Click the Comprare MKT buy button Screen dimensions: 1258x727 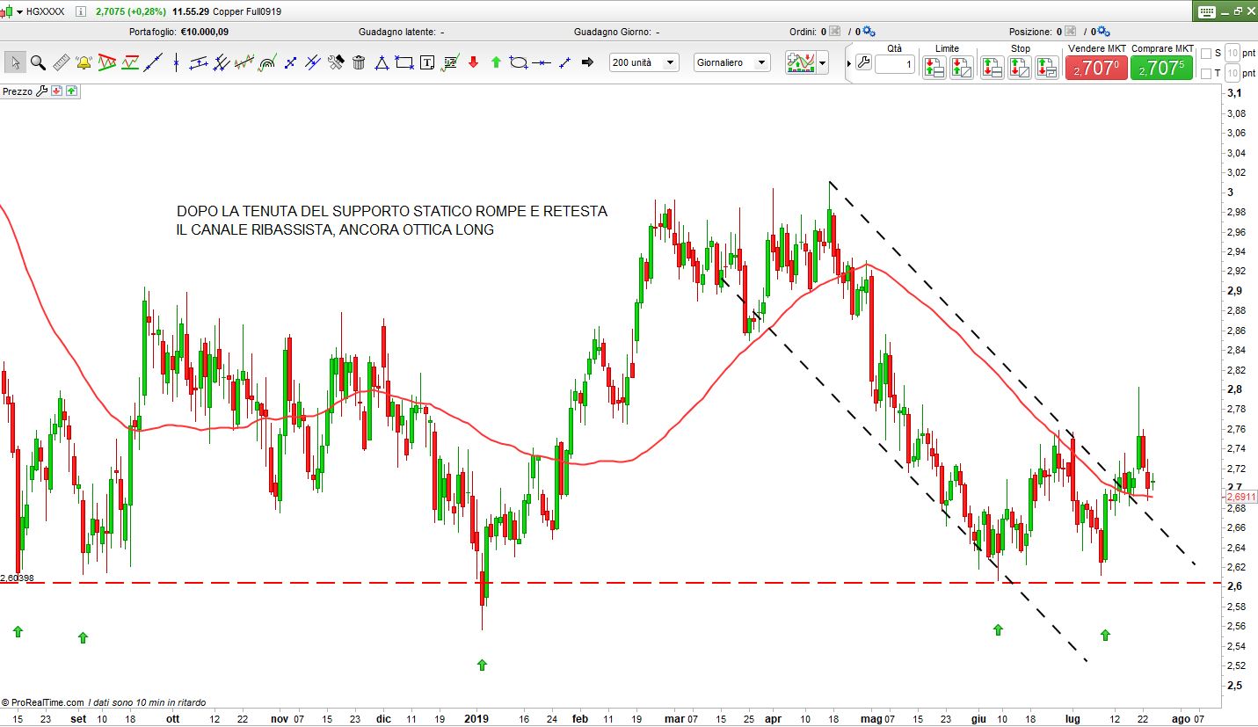(x=1161, y=68)
